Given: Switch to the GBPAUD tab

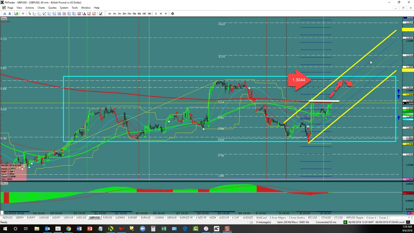Looking at the screenshot, I should coord(172,218).
